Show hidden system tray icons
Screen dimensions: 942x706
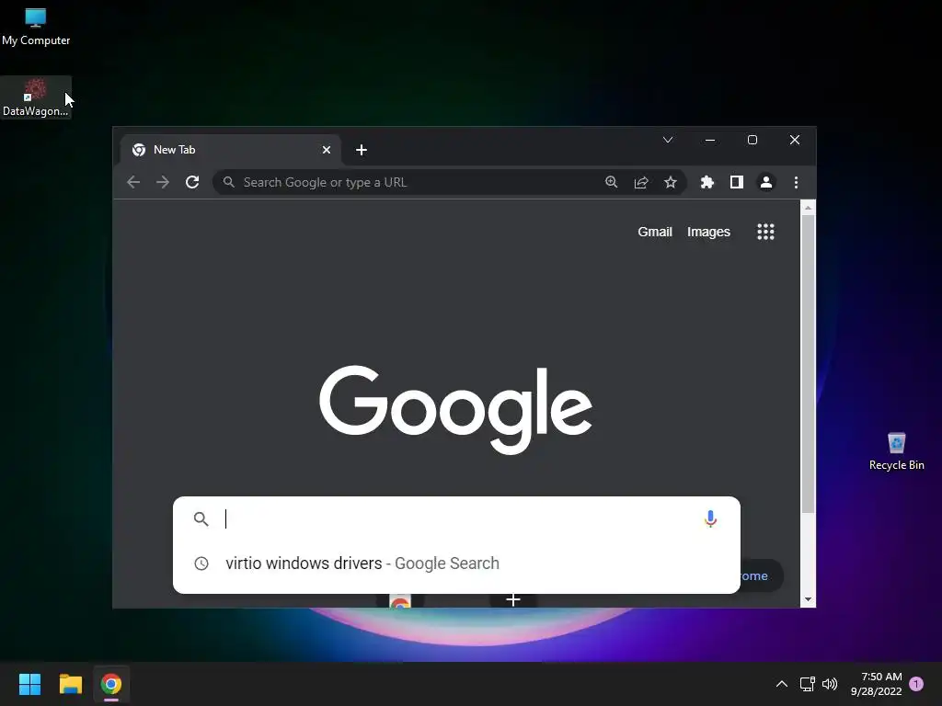782,684
